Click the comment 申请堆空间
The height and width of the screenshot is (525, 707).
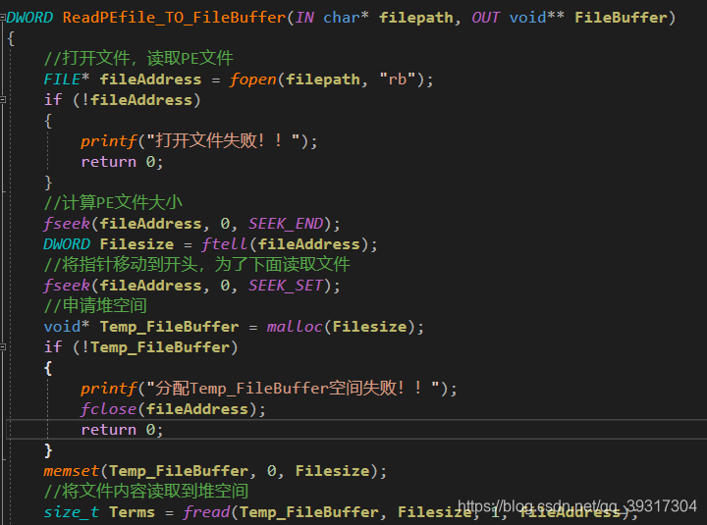(95, 305)
